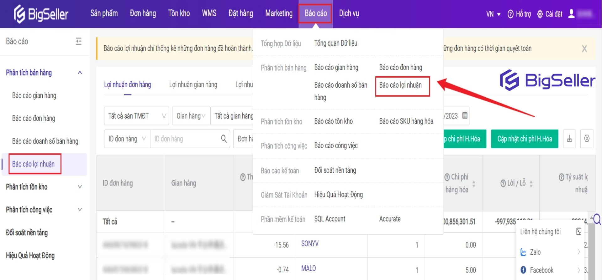
Task: Sort by Chi phí hàng hóa column
Action: point(474,183)
